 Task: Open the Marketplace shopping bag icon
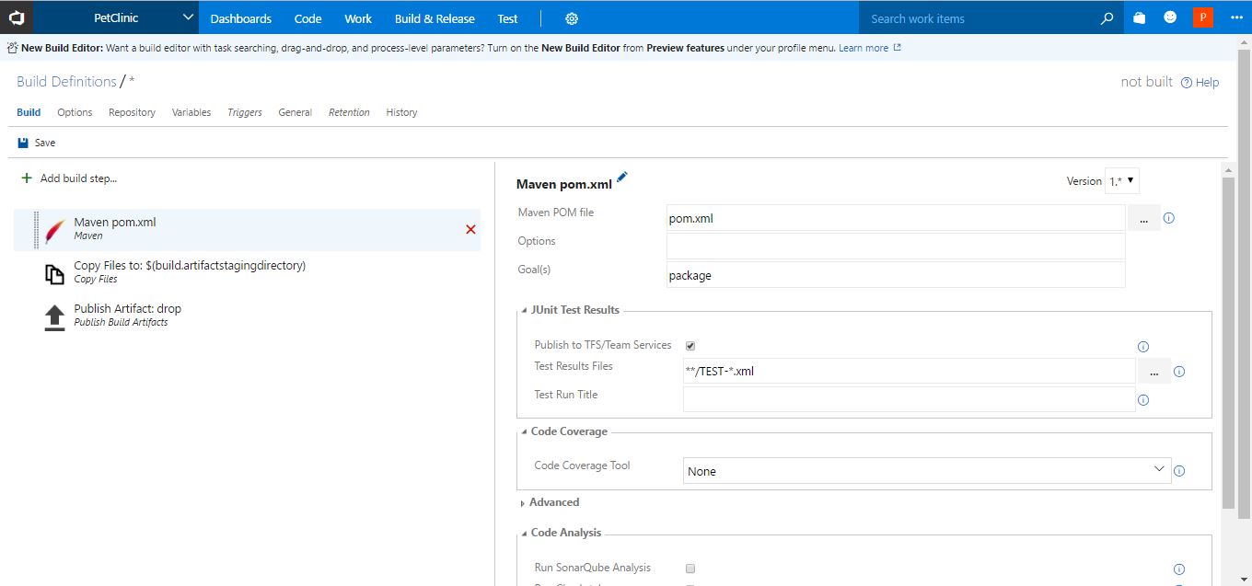1140,17
